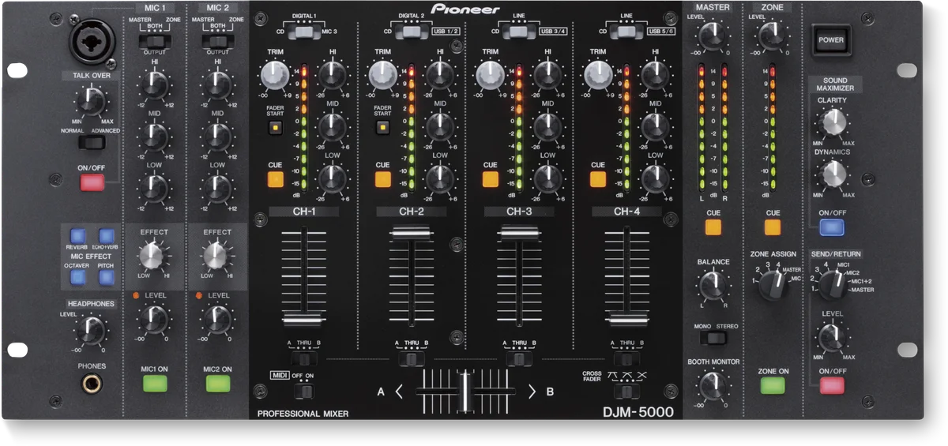Click the BOOTH MONITOR knob

point(713,385)
